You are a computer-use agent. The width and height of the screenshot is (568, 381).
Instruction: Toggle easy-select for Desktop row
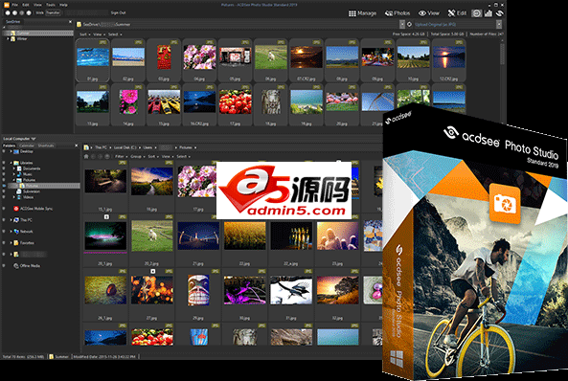[4, 151]
